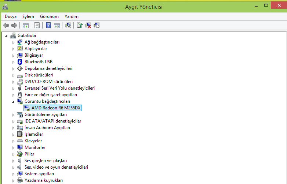Expand Ses, video ve oyun denetleyicileri arrow
This screenshot has width=287, height=184.
[13, 168]
